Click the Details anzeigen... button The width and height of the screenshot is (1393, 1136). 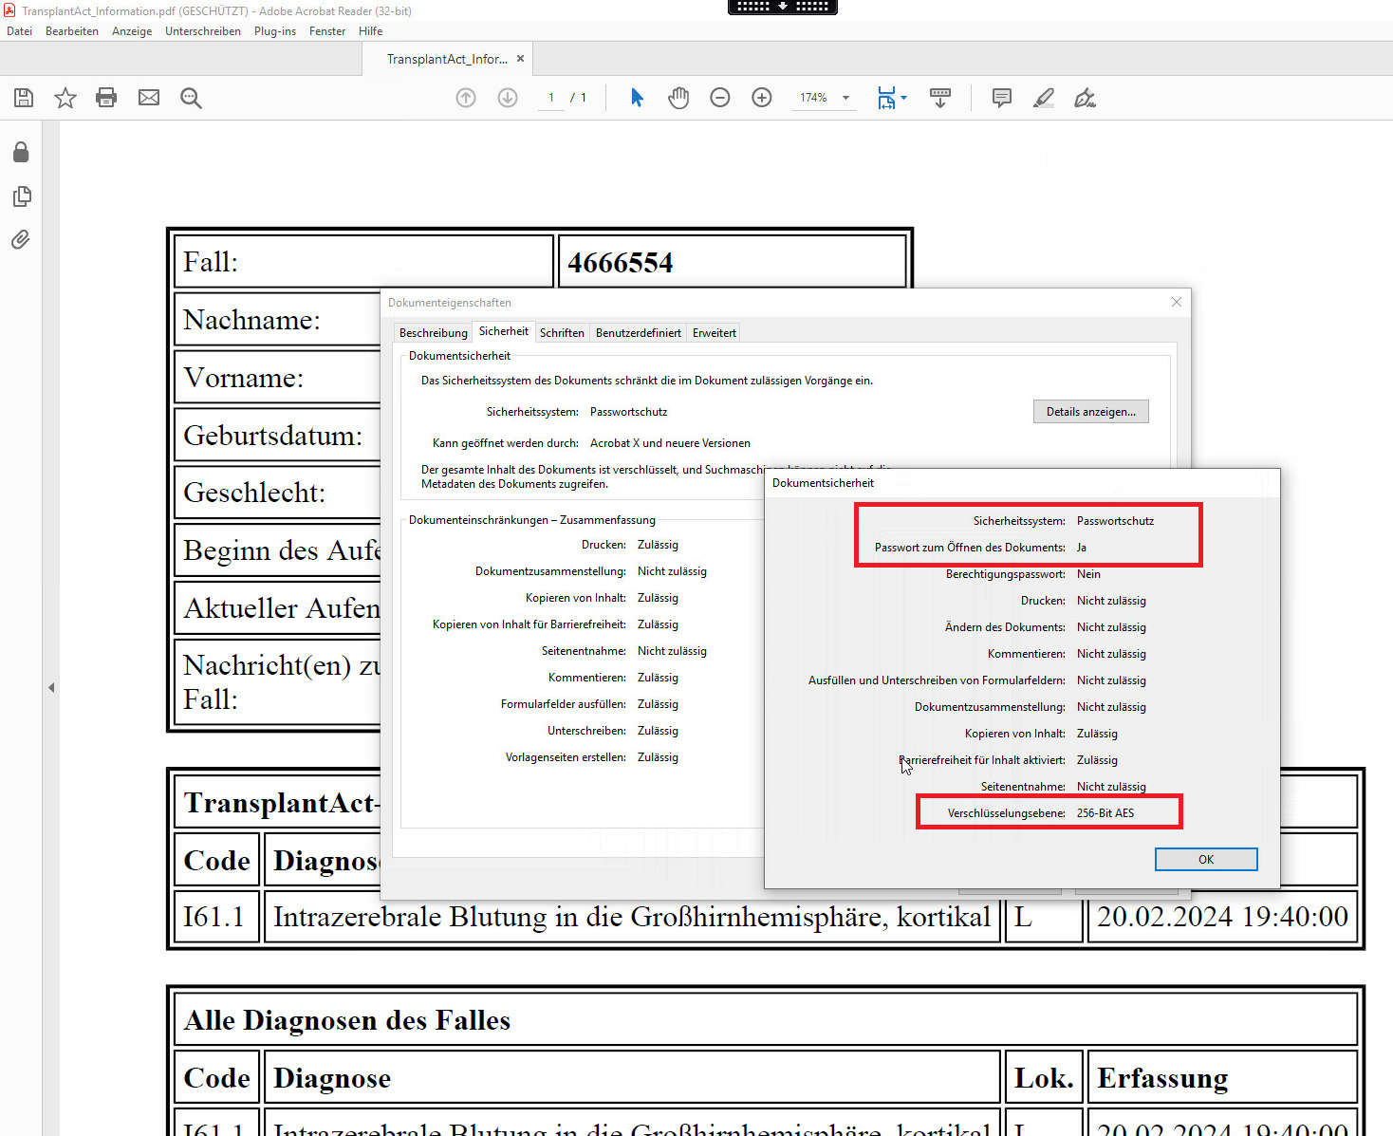point(1091,412)
